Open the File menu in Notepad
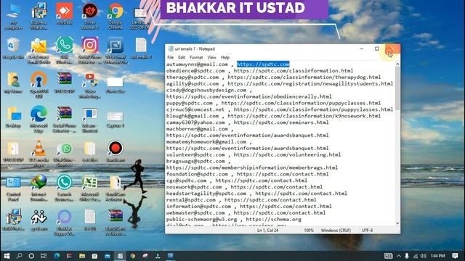Viewport: 465px width, 261px height. pos(171,57)
